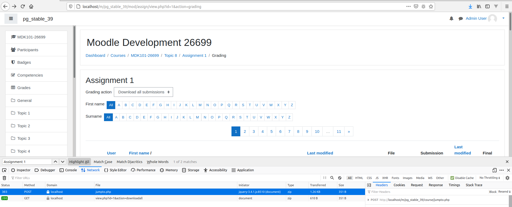Switch to the Inspector devtools tab
The image size is (512, 207).
point(21,170)
